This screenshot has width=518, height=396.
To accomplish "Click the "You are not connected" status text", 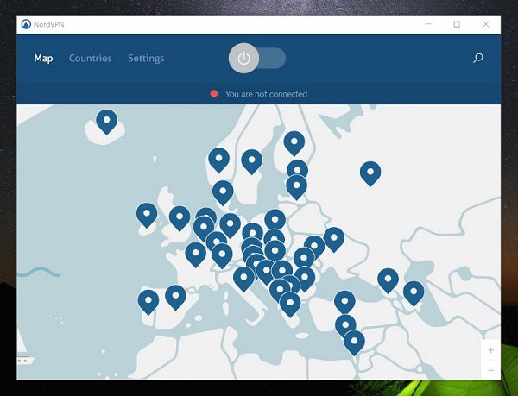I will [x=266, y=94].
